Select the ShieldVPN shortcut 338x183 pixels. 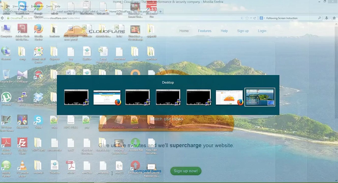22,122
